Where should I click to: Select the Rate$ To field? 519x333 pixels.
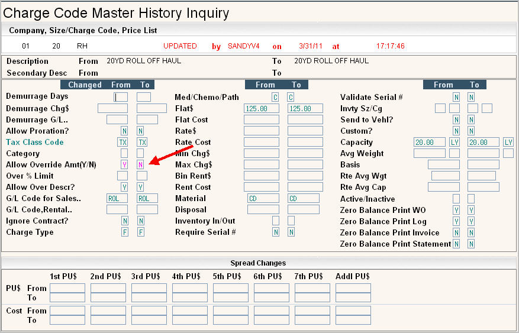305,131
